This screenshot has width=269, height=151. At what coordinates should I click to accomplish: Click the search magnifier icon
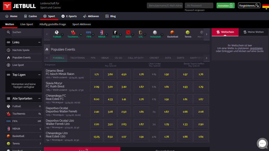8,32
